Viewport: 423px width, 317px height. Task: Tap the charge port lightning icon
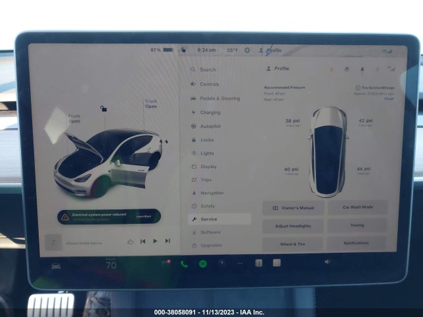167,141
